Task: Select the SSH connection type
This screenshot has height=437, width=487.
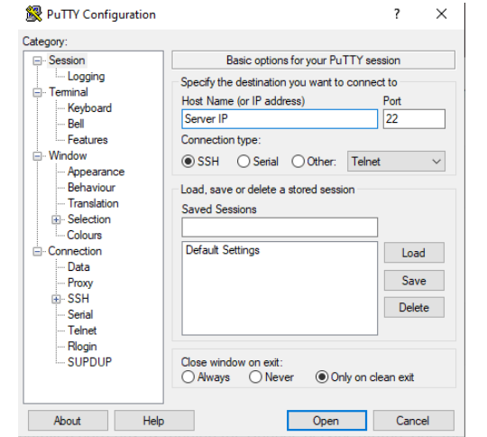Action: [188, 162]
